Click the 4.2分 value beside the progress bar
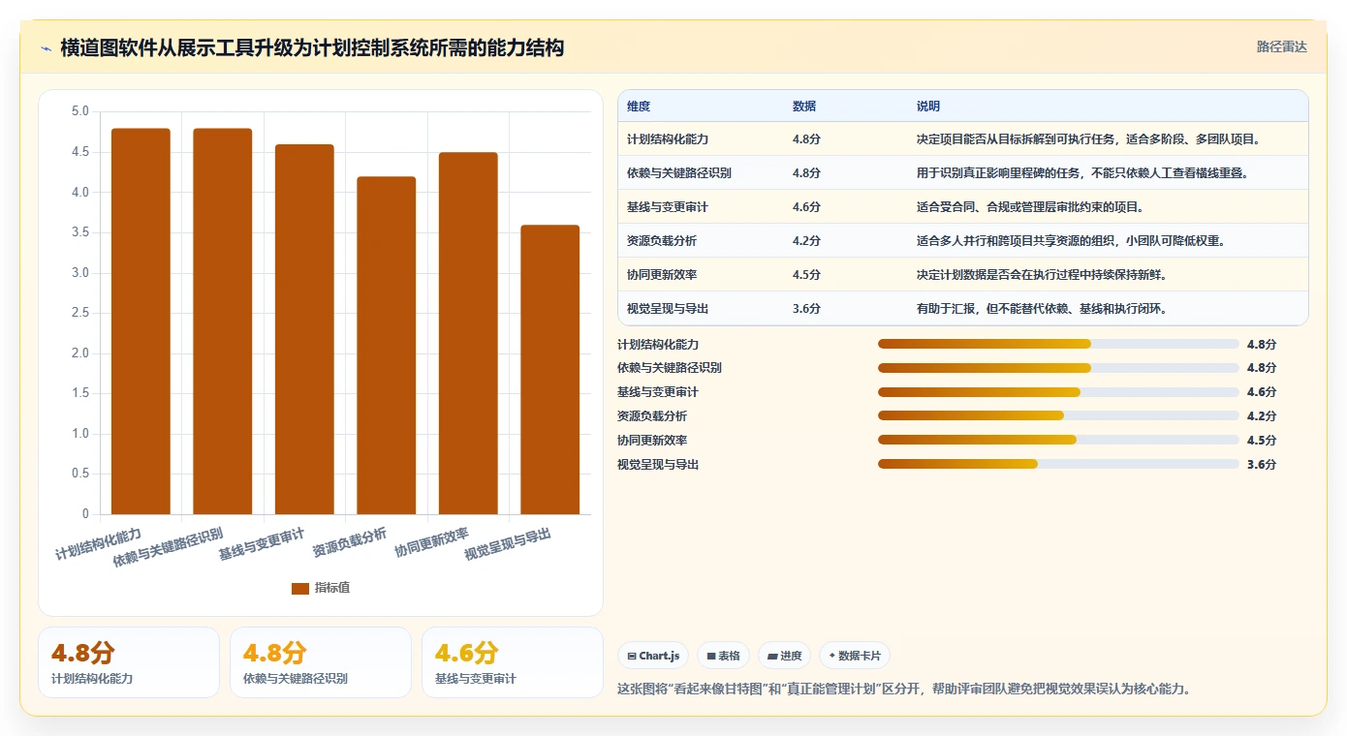This screenshot has width=1347, height=736. click(1262, 416)
